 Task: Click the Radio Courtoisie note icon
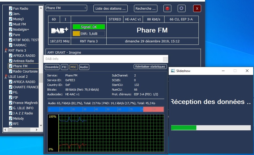(11, 71)
